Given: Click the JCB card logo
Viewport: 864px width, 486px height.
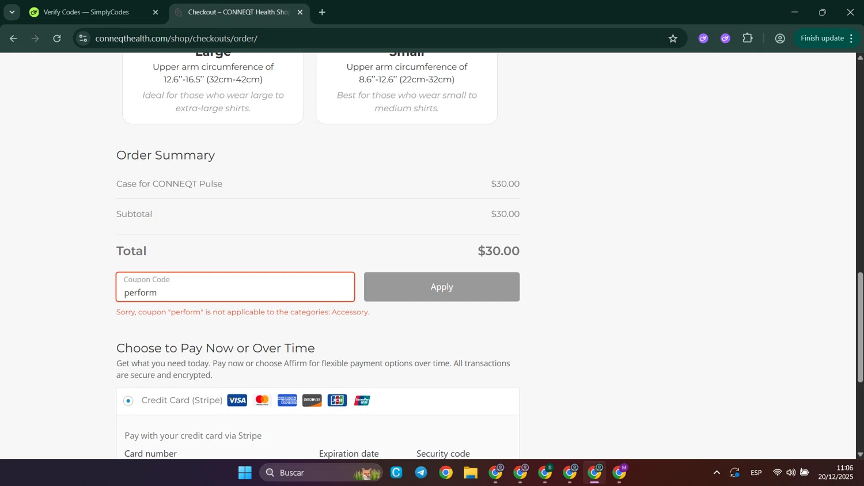Looking at the screenshot, I should coord(338,400).
